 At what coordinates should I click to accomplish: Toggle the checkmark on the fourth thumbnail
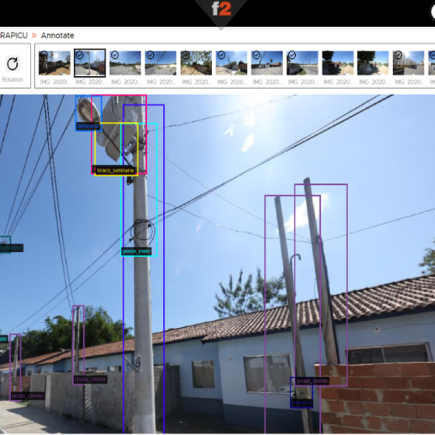150,55
